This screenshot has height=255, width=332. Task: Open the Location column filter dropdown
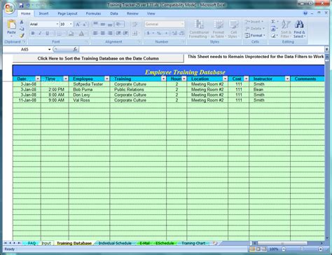[225, 78]
